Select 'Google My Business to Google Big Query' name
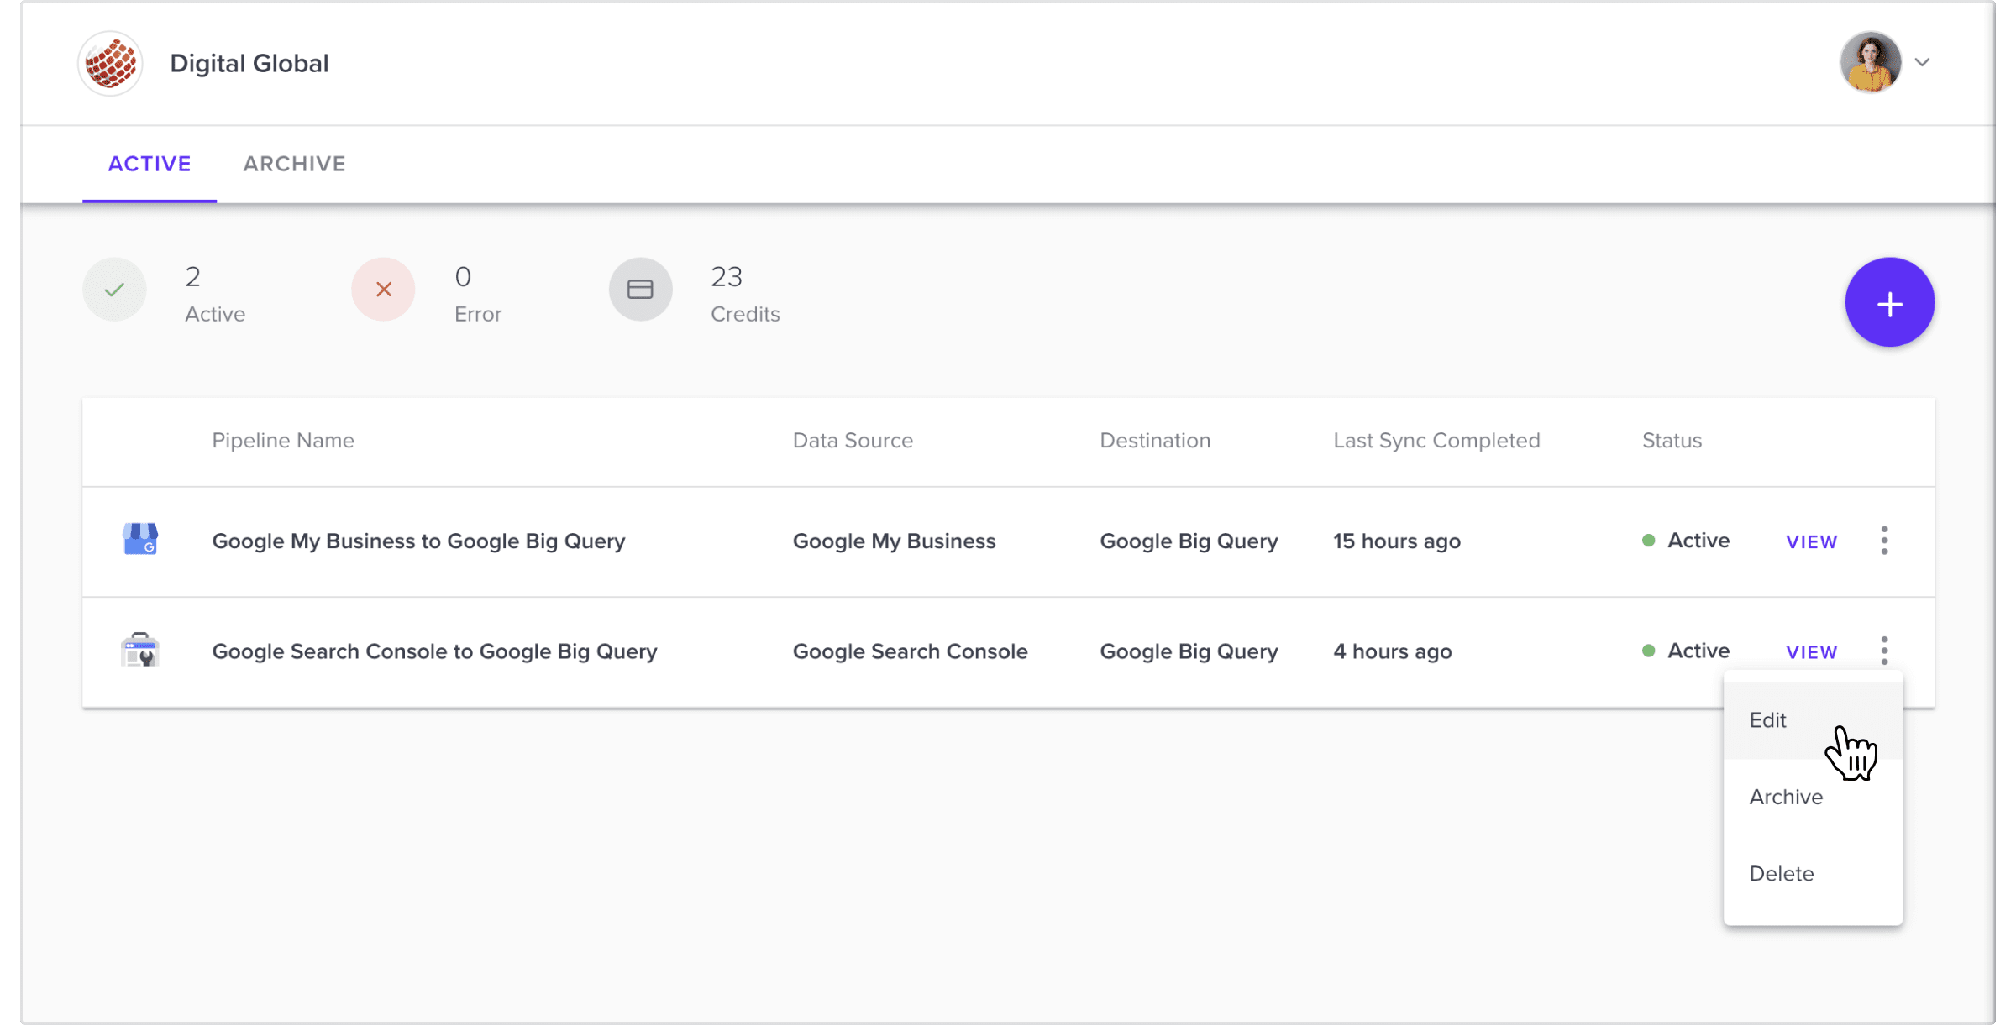 418,541
